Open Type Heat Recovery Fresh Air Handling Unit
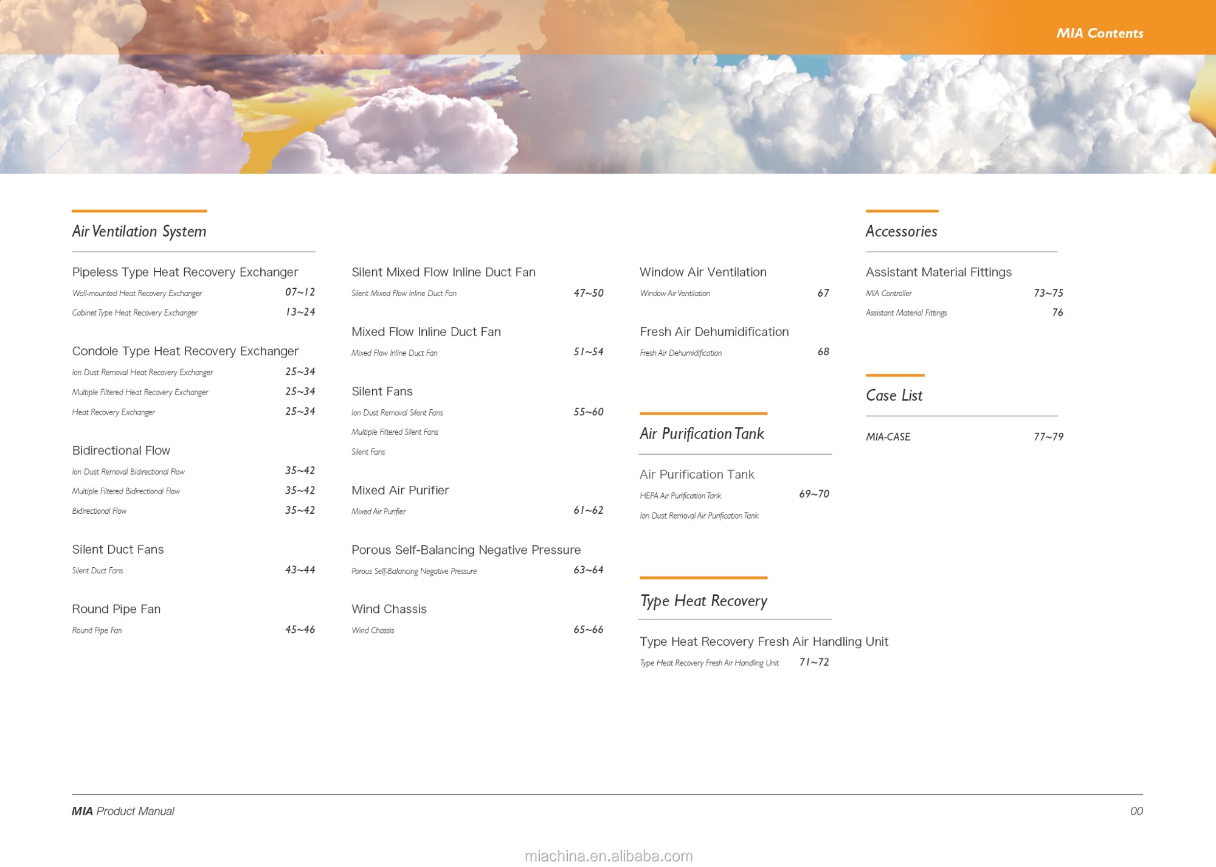Screen dimensions: 1216x867 pyautogui.click(x=764, y=642)
